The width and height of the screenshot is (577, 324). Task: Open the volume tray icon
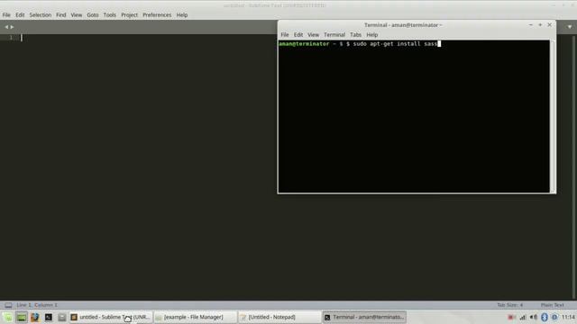(x=534, y=317)
